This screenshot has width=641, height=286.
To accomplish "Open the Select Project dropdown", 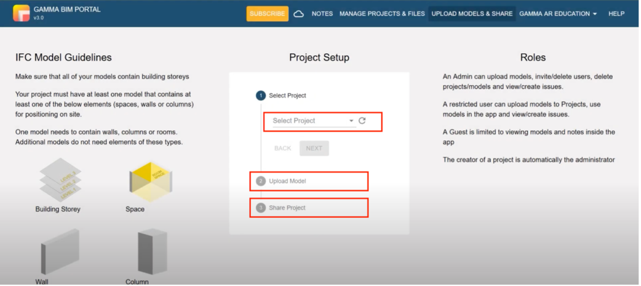I will tap(313, 121).
